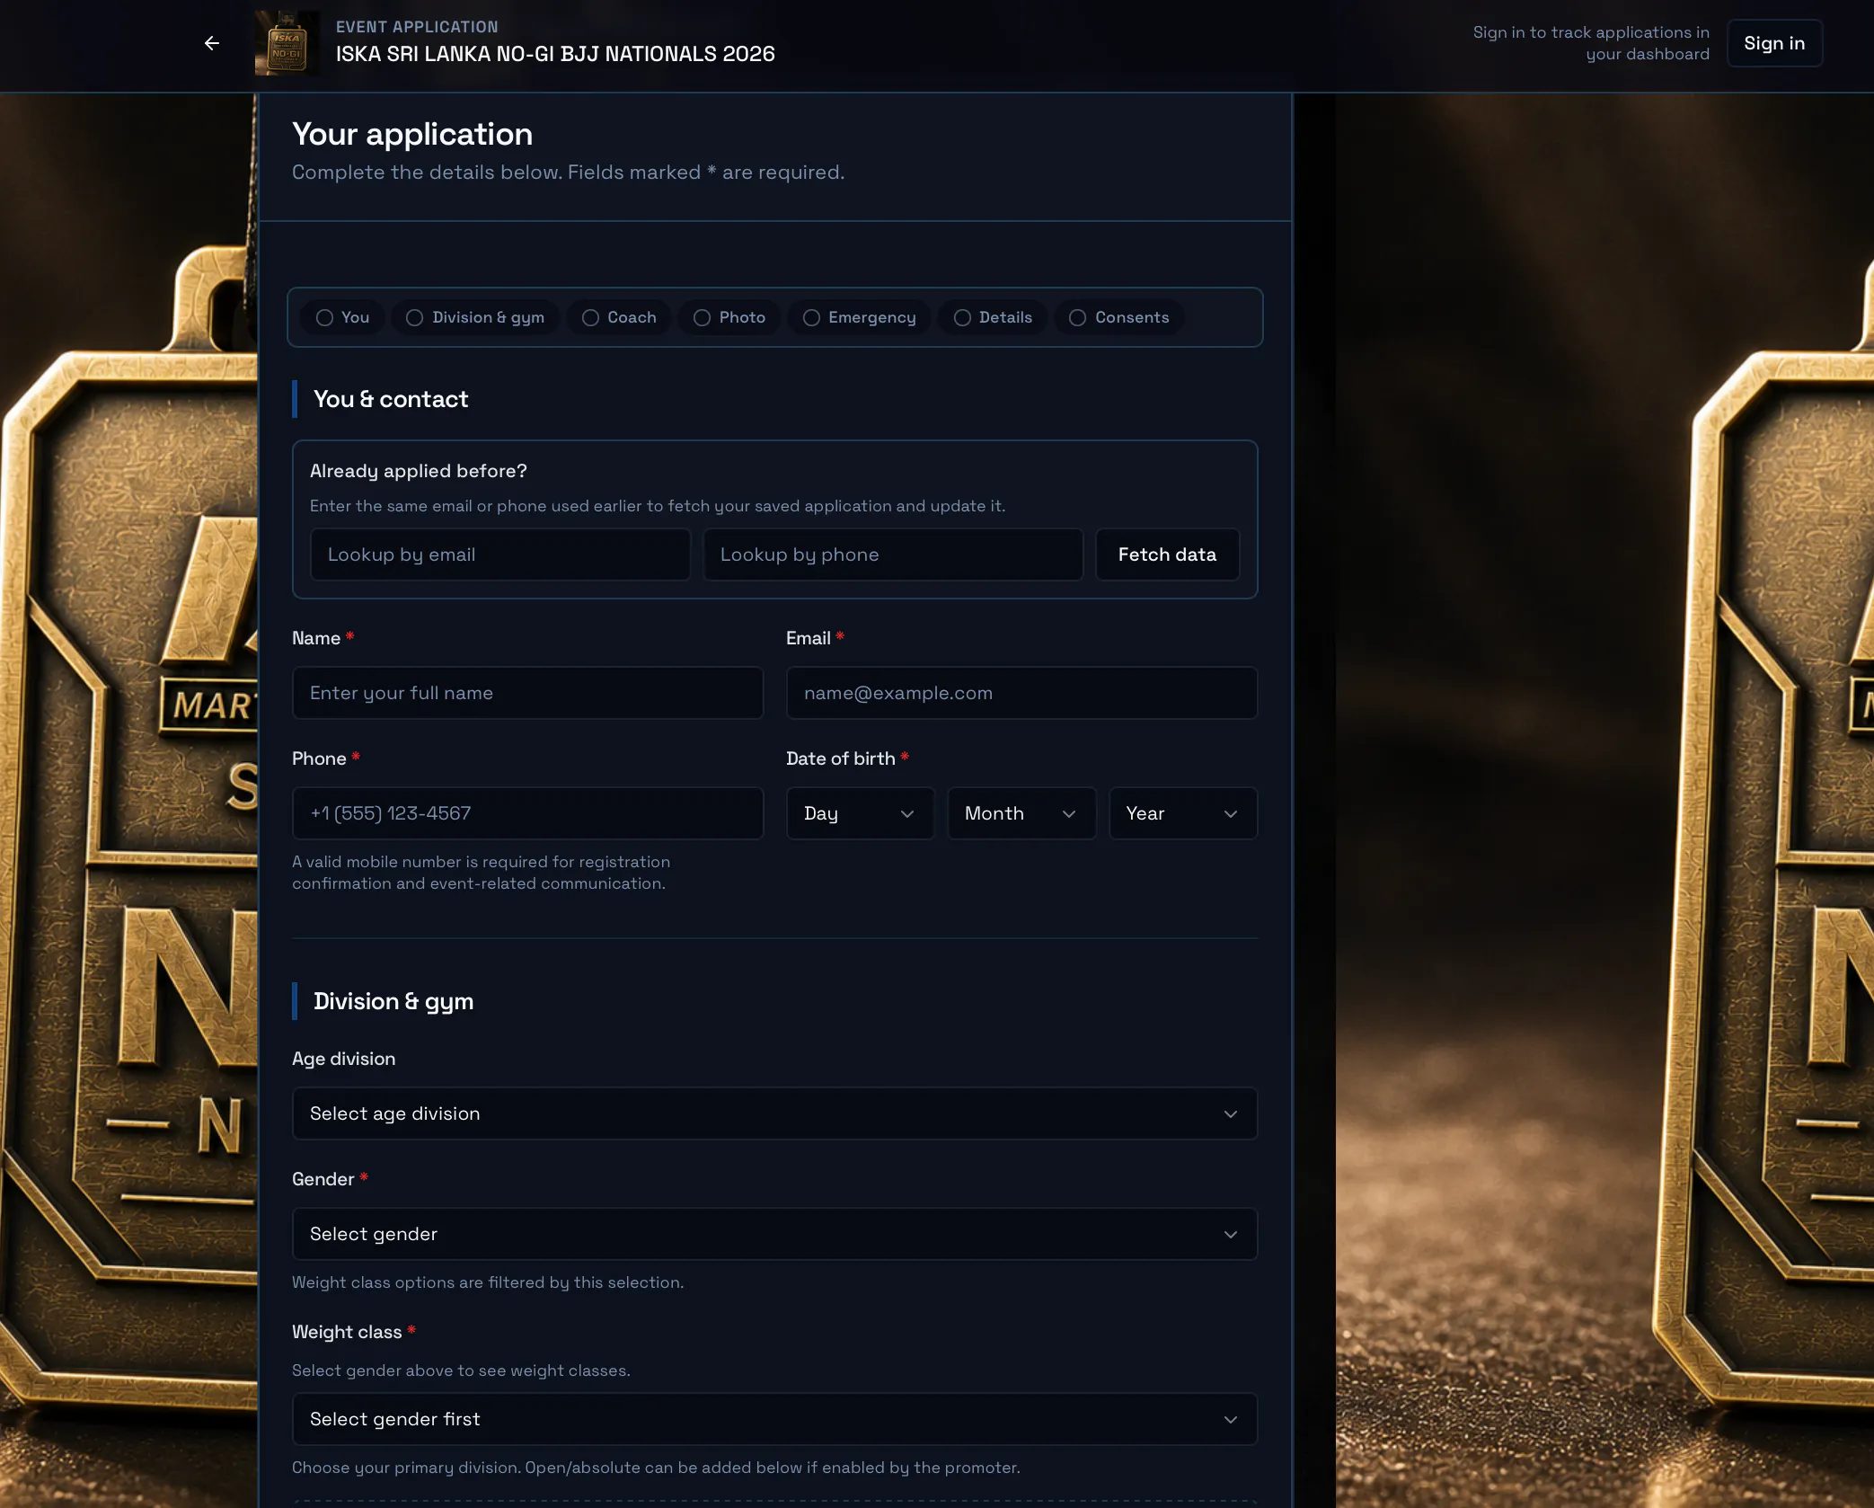This screenshot has height=1508, width=1874.
Task: Click 'Select gender above to see weight classes'
Action: tap(461, 1371)
